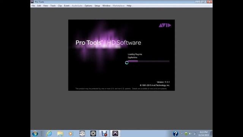243x137 pixels.
Task: Show hidden system tray icons
Action: [182, 134]
